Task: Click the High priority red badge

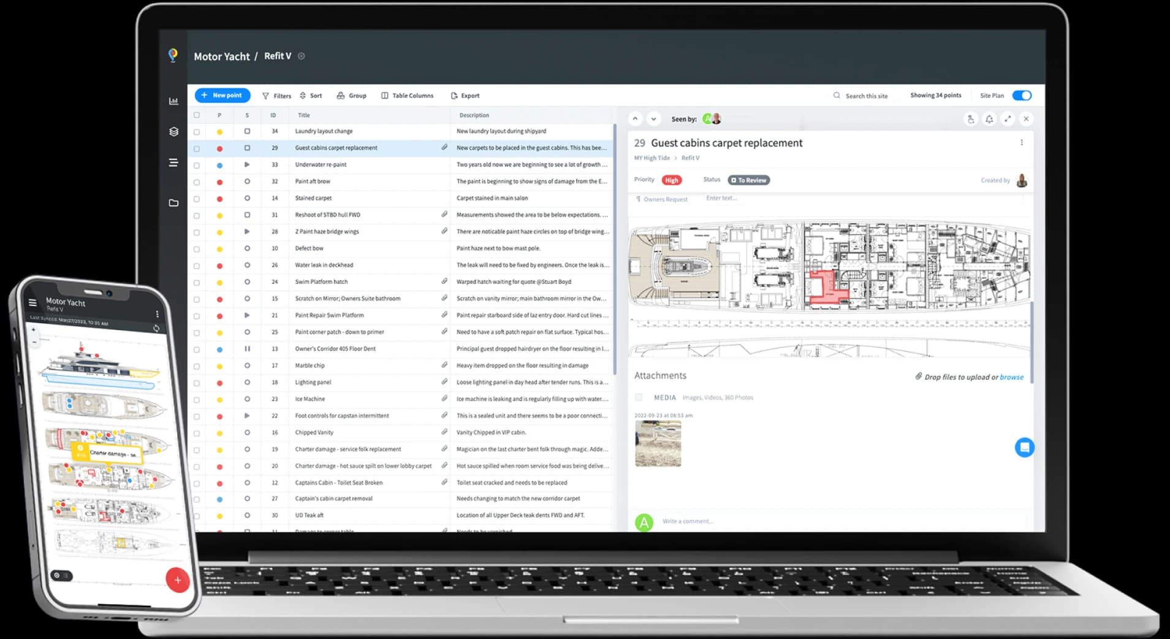Action: (672, 180)
